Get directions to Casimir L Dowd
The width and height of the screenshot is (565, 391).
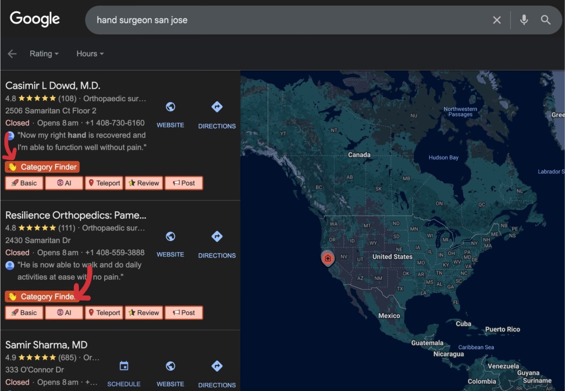217,107
